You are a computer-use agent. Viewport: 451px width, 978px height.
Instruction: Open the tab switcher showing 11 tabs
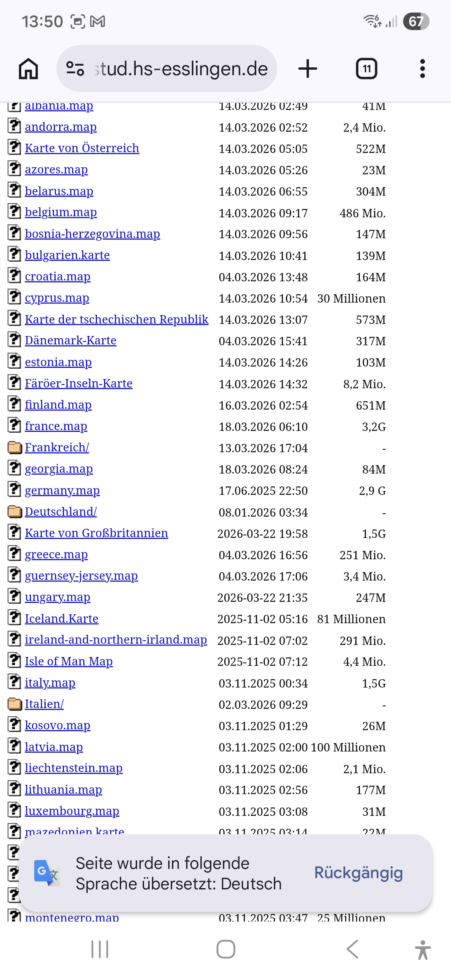[x=366, y=69]
